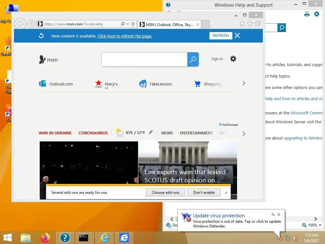
Task: Click the blue MSN search magnifier button
Action: pyautogui.click(x=193, y=59)
